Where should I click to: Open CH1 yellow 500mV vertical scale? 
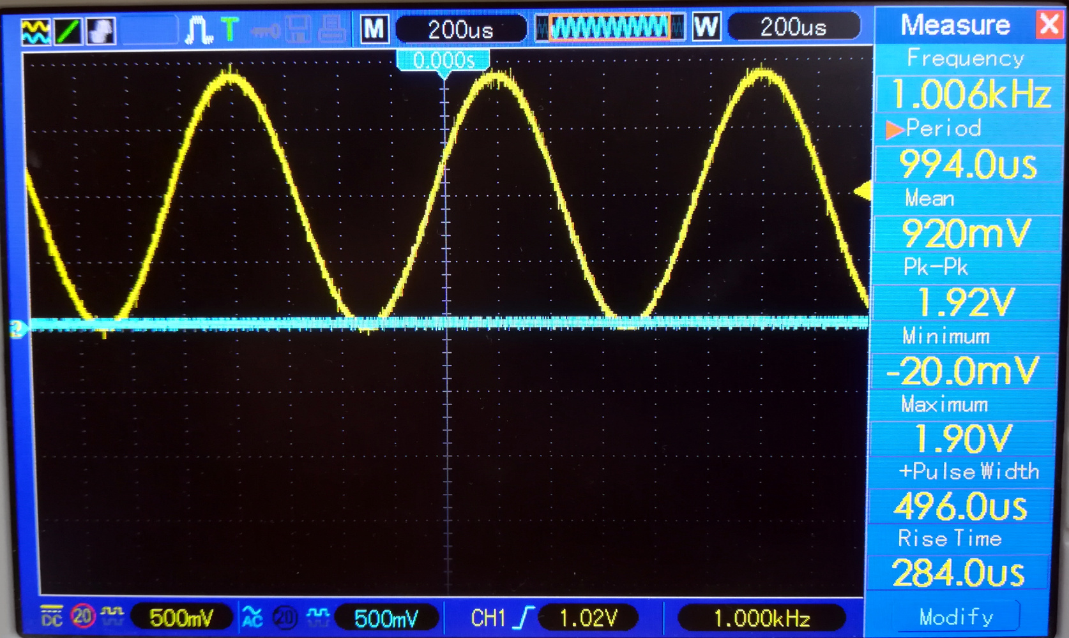pos(181,617)
